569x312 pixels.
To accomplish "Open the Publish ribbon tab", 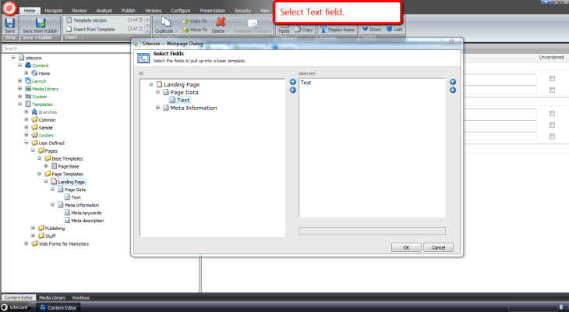I will pos(129,11).
